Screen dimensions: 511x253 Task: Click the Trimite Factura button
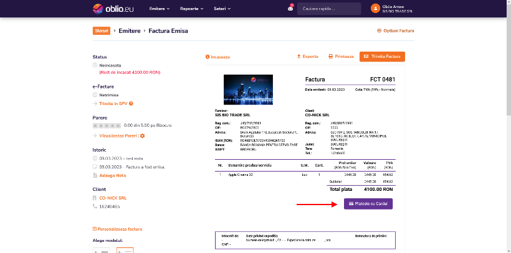click(382, 57)
